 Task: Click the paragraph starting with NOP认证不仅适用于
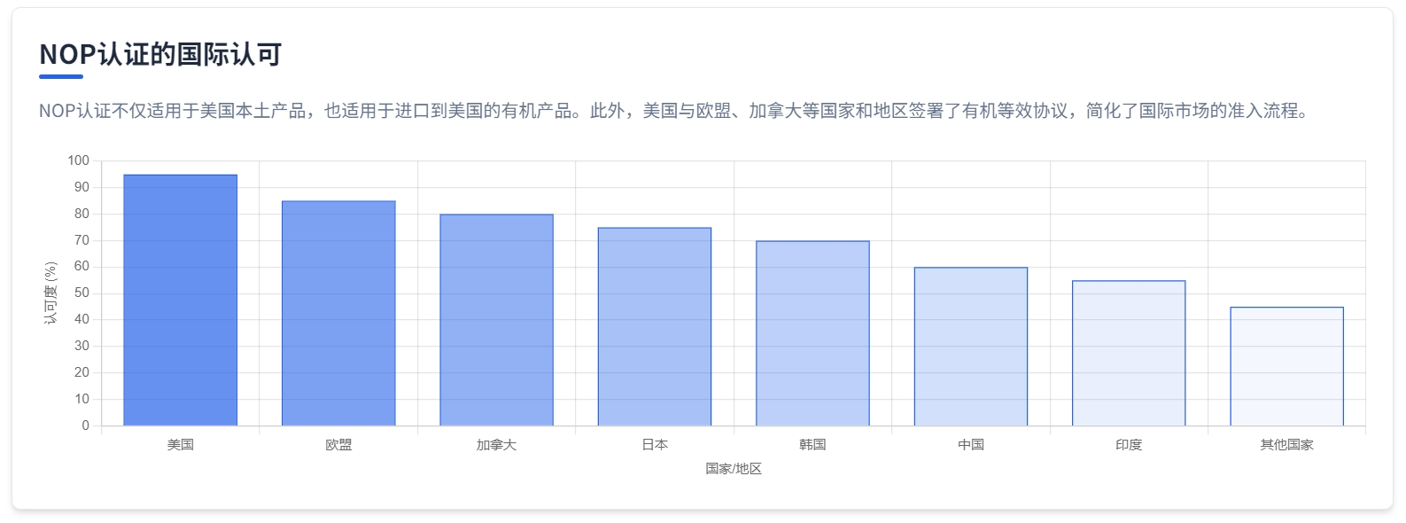click(677, 112)
